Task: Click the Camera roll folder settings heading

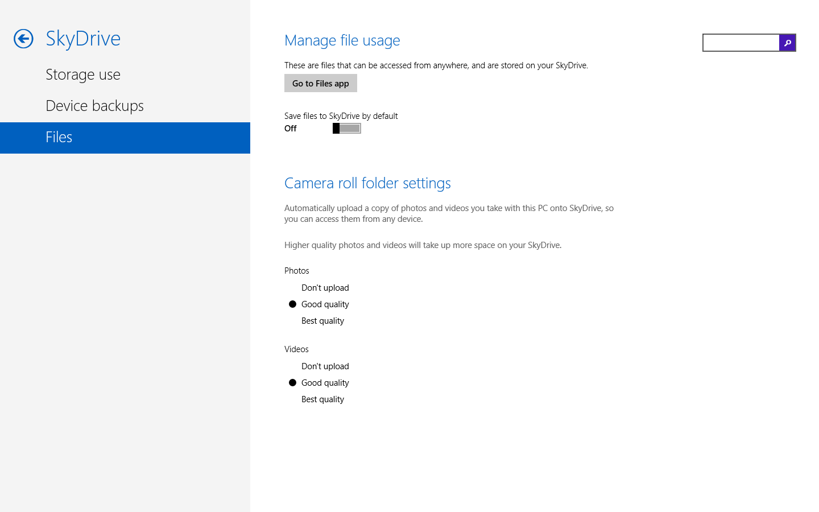Action: [x=367, y=183]
